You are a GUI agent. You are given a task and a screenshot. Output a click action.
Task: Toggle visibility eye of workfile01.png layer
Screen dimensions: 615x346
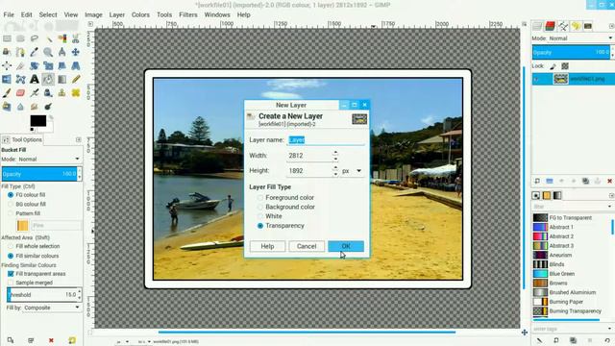pyautogui.click(x=536, y=79)
